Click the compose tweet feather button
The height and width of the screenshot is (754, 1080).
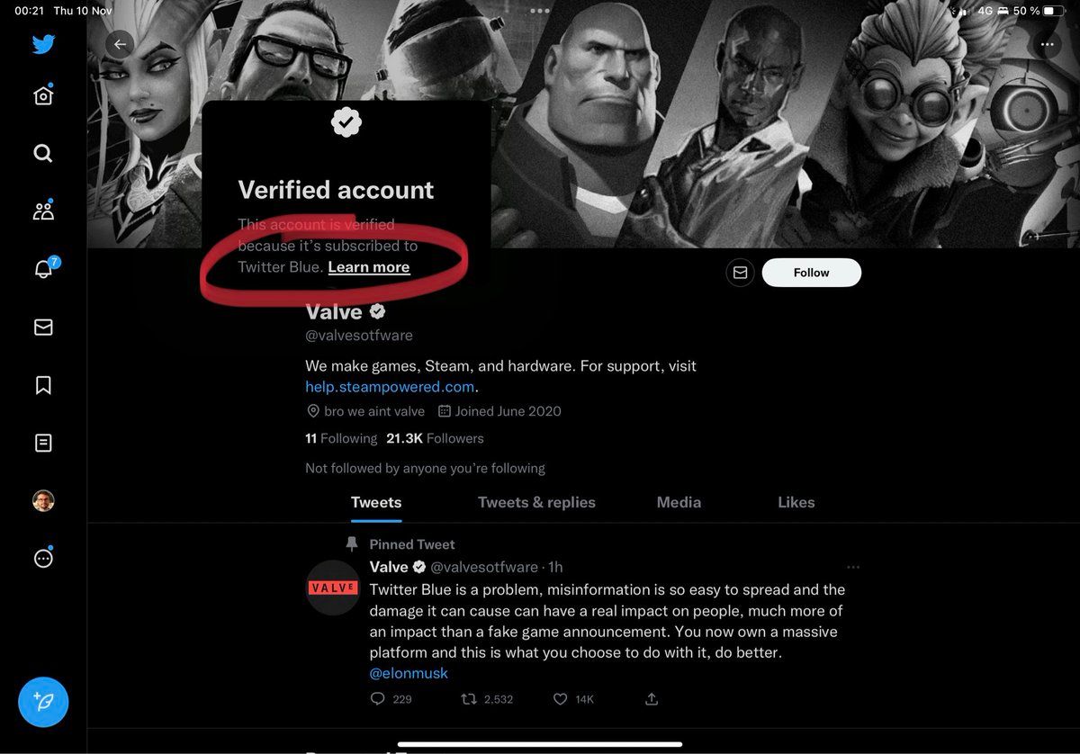[x=43, y=702]
